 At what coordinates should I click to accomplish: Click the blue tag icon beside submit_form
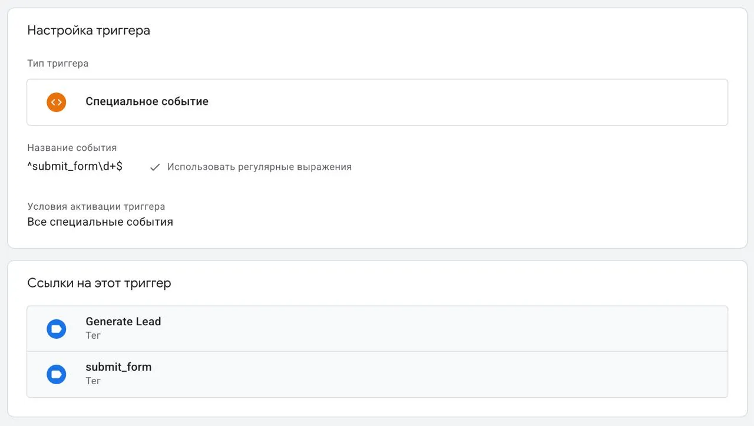point(57,374)
